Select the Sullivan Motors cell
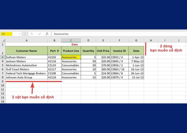 [26, 57]
